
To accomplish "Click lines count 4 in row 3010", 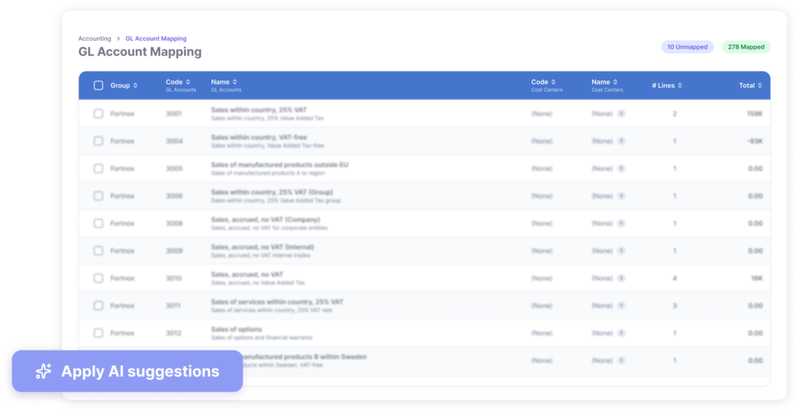I will pyautogui.click(x=675, y=279).
